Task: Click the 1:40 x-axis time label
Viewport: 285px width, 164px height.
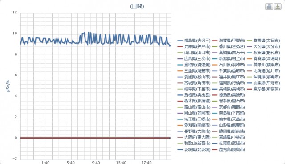Action: 45,162
